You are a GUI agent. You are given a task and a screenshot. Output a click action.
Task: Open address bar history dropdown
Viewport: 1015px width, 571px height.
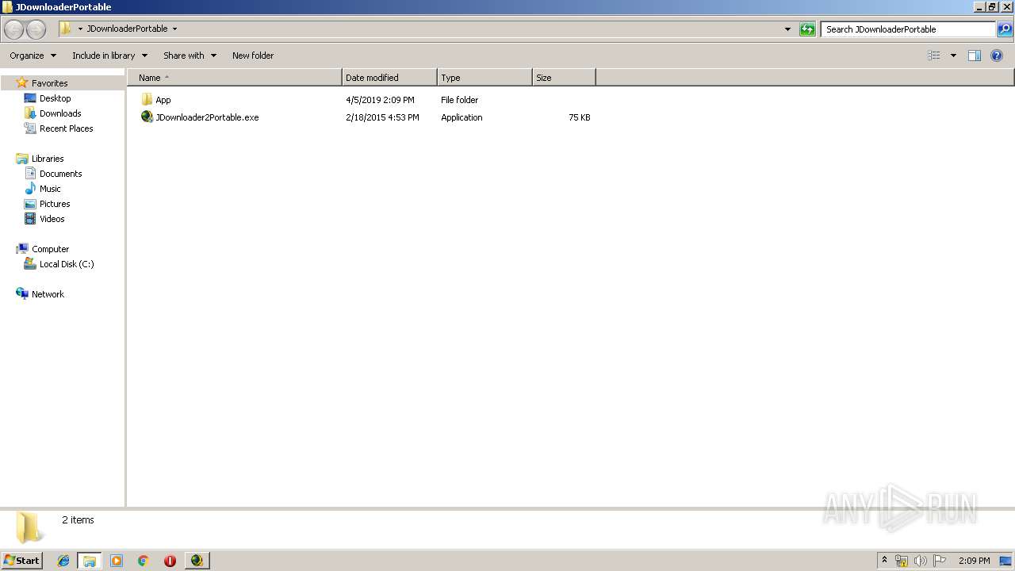787,29
